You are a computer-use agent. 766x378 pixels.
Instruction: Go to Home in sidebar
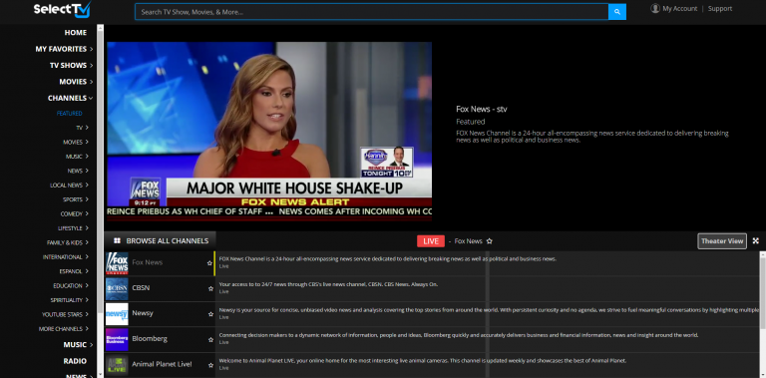[76, 33]
